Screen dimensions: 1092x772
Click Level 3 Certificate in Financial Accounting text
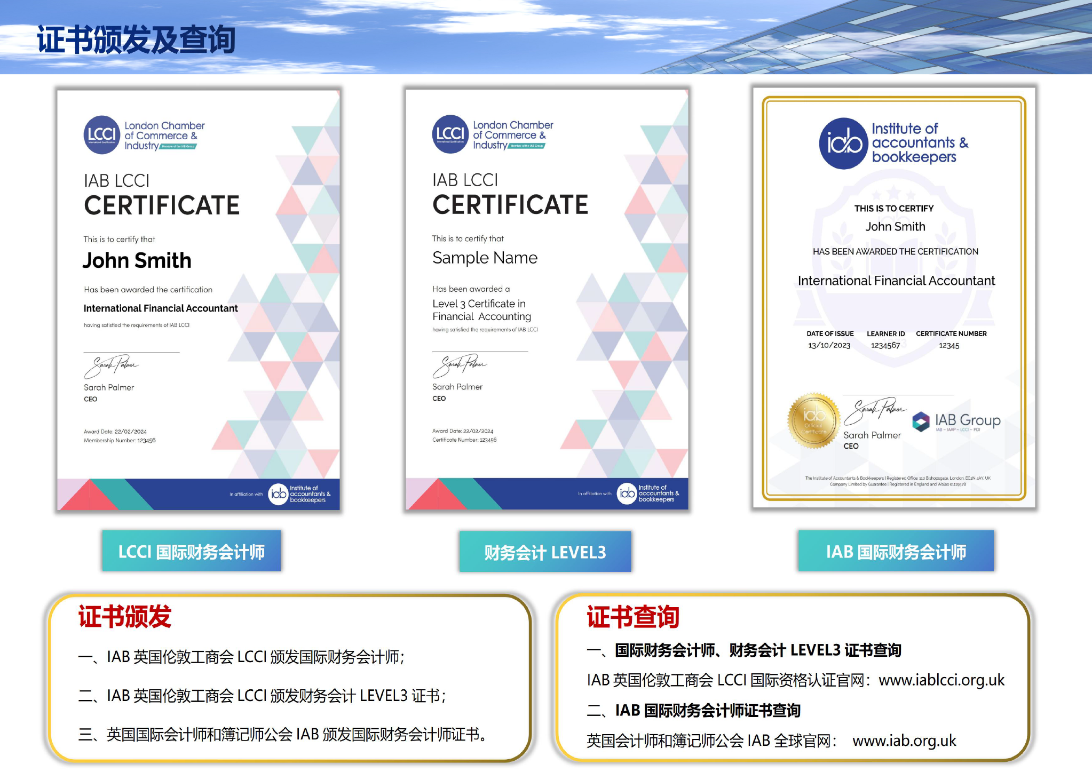point(481,310)
